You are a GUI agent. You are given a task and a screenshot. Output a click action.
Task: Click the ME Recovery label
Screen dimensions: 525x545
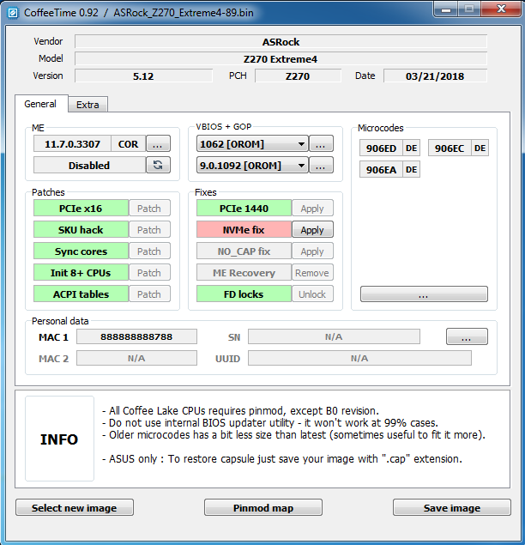(244, 273)
